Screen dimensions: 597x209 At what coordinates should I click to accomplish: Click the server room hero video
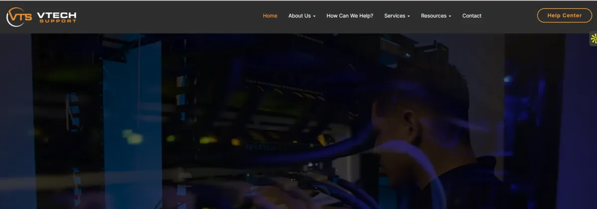coord(298,121)
